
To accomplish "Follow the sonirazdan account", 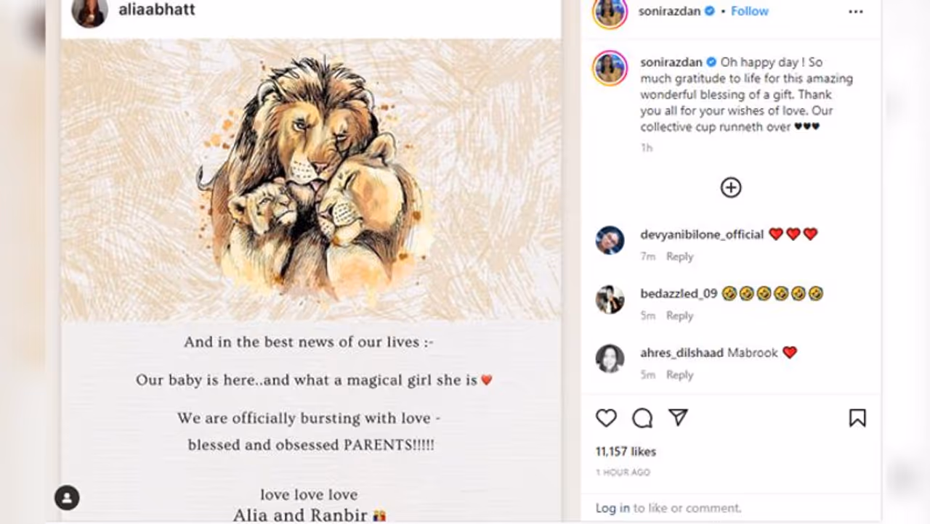I will coord(749,12).
